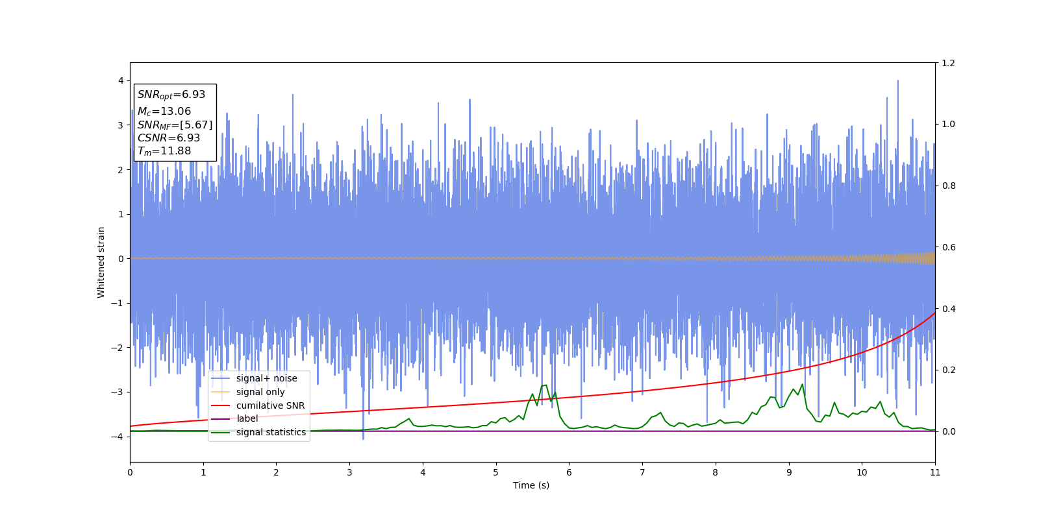Click the Tm=11.88 annotation text
Viewport: 1039px width, 519px height.
pyautogui.click(x=164, y=151)
